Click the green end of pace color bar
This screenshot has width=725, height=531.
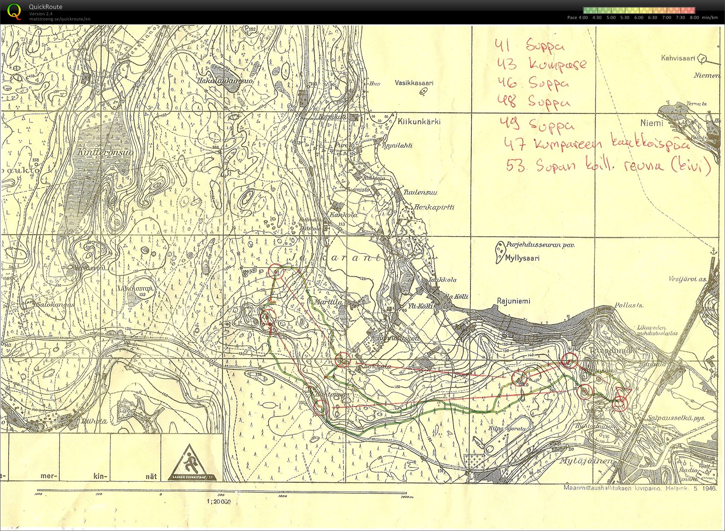589,10
